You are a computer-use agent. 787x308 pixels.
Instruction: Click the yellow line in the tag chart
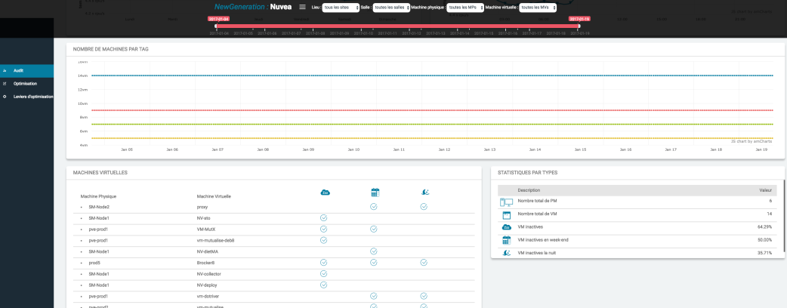point(432,138)
